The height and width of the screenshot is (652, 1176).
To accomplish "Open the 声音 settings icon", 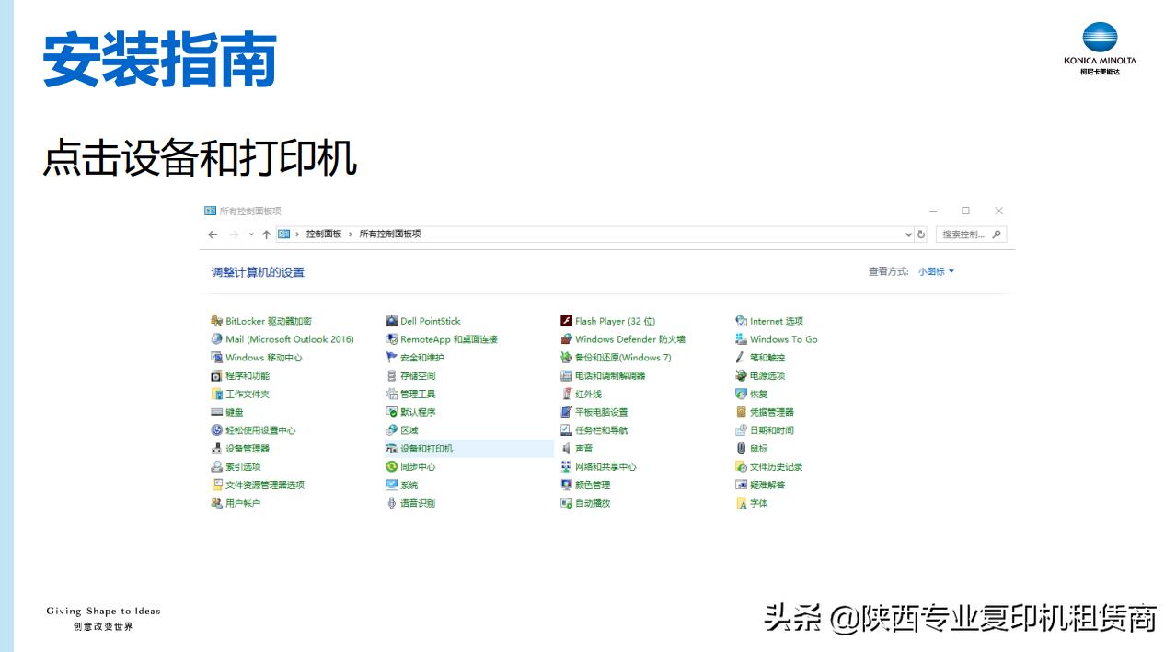I will click(582, 448).
